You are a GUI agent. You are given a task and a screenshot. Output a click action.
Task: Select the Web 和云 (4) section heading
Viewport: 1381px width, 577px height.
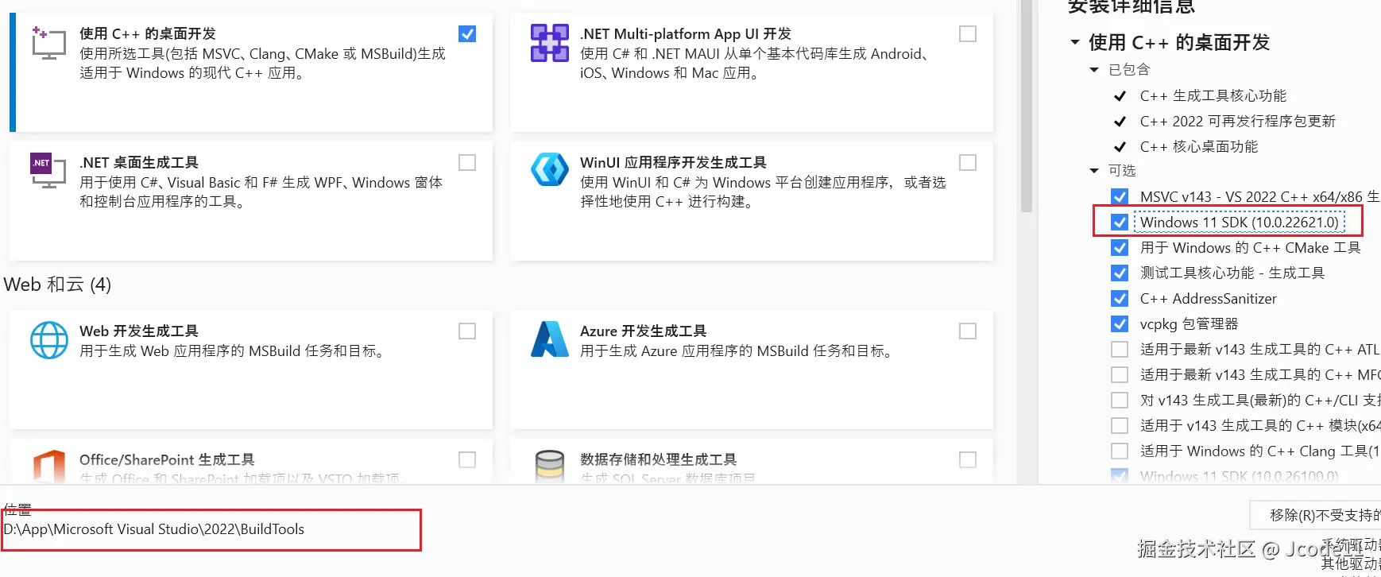click(x=57, y=285)
